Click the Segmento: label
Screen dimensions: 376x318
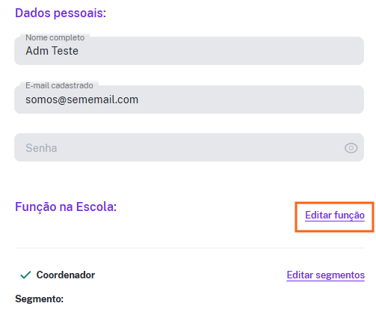tap(40, 299)
